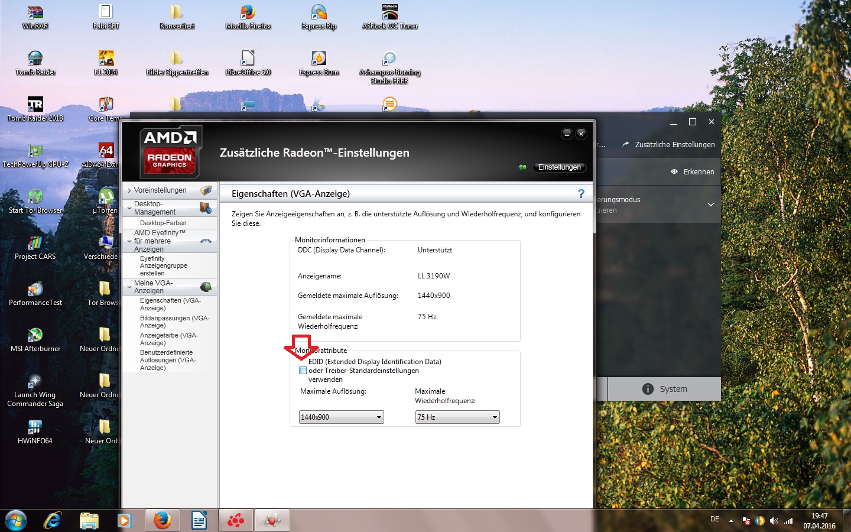Open Internet Explorer from the taskbar
This screenshot has height=532, width=851.
[53, 521]
